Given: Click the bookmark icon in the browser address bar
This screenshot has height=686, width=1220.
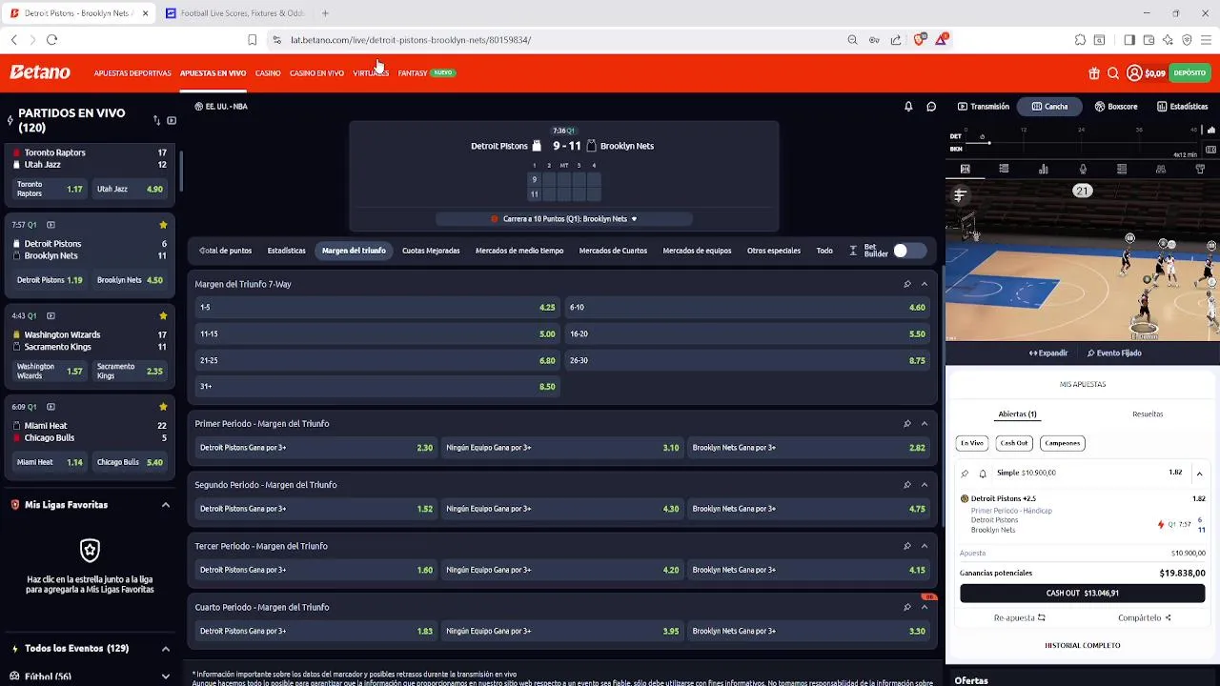Looking at the screenshot, I should tap(252, 40).
